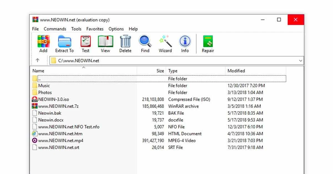333x174 pixels.
Task: Open the Tools menu
Action: coord(76,29)
